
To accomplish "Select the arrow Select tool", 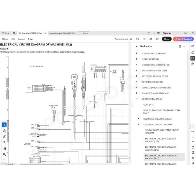I will (x=4, y=125).
